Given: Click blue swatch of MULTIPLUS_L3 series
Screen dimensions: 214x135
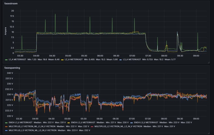Looking at the screenshot, I should pyautogui.click(x=6, y=131).
